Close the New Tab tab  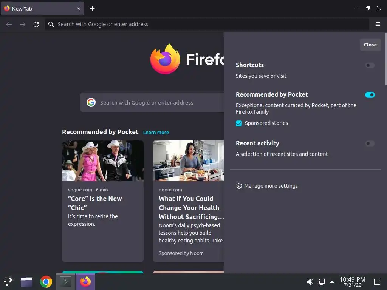78,8
